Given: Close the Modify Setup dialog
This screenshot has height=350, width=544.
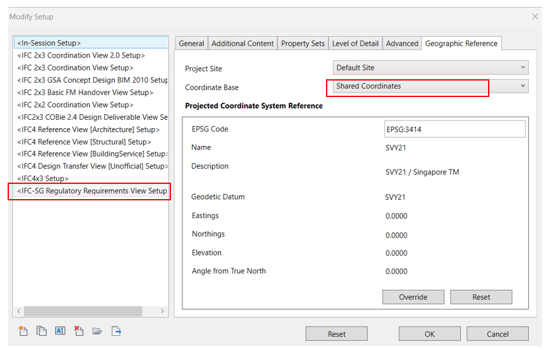Looking at the screenshot, I should tap(535, 16).
